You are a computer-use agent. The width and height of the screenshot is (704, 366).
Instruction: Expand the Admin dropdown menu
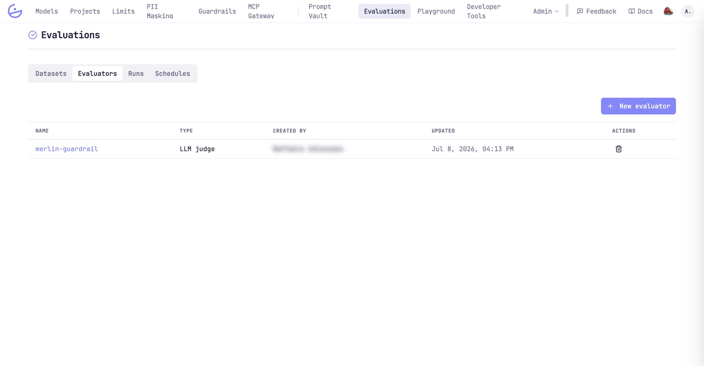tap(546, 11)
